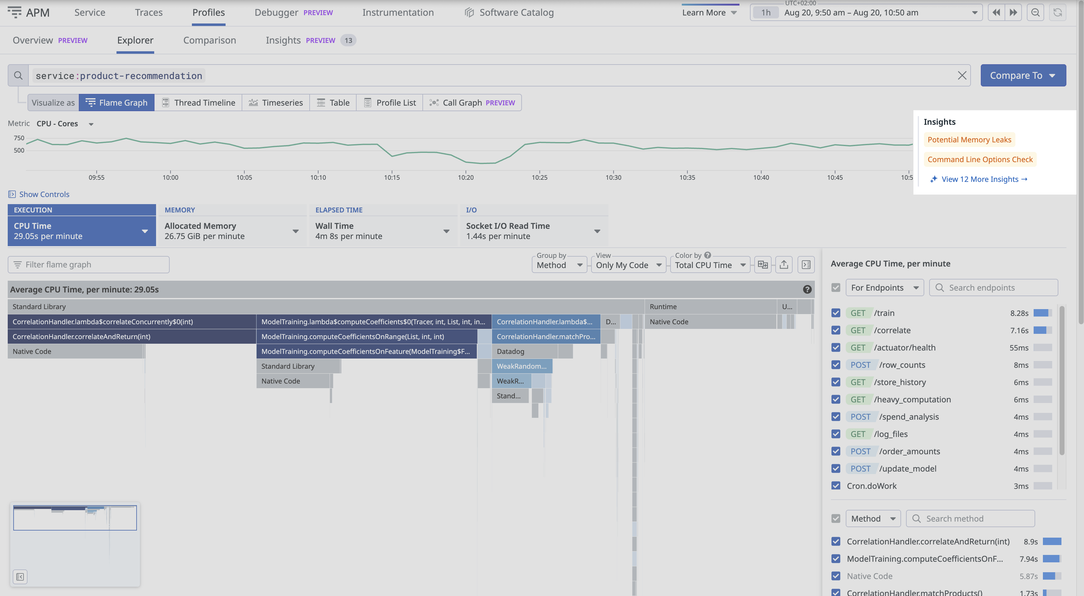
Task: Clear the search query with X icon
Action: coord(962,75)
